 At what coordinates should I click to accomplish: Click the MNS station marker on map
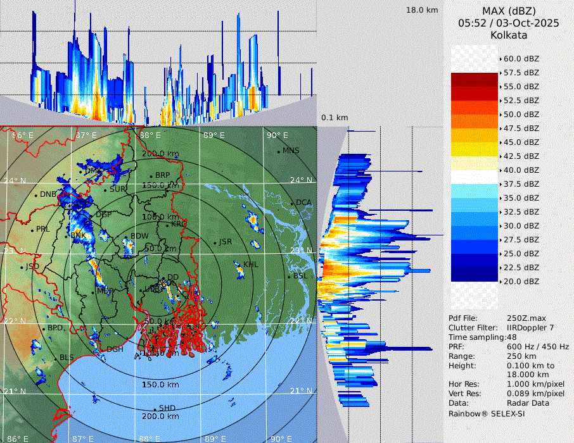[279, 151]
